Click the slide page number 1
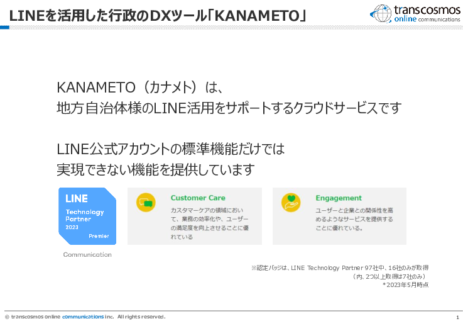 (x=458, y=317)
